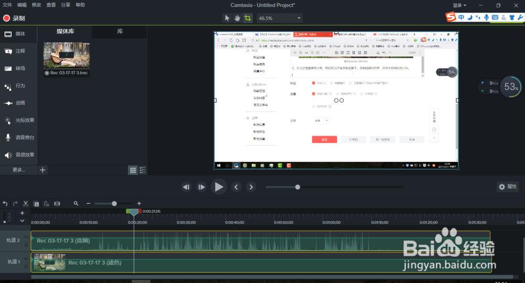Screen dimensions: 525x283
Task: Click the Sogou input method S icon
Action: 451,17
